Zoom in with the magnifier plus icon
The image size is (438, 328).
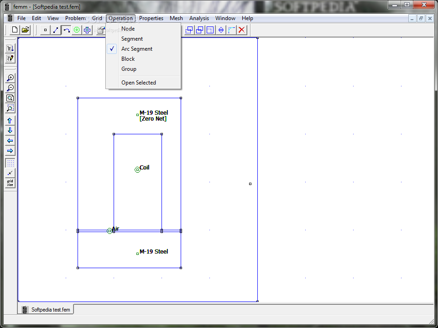click(x=10, y=78)
